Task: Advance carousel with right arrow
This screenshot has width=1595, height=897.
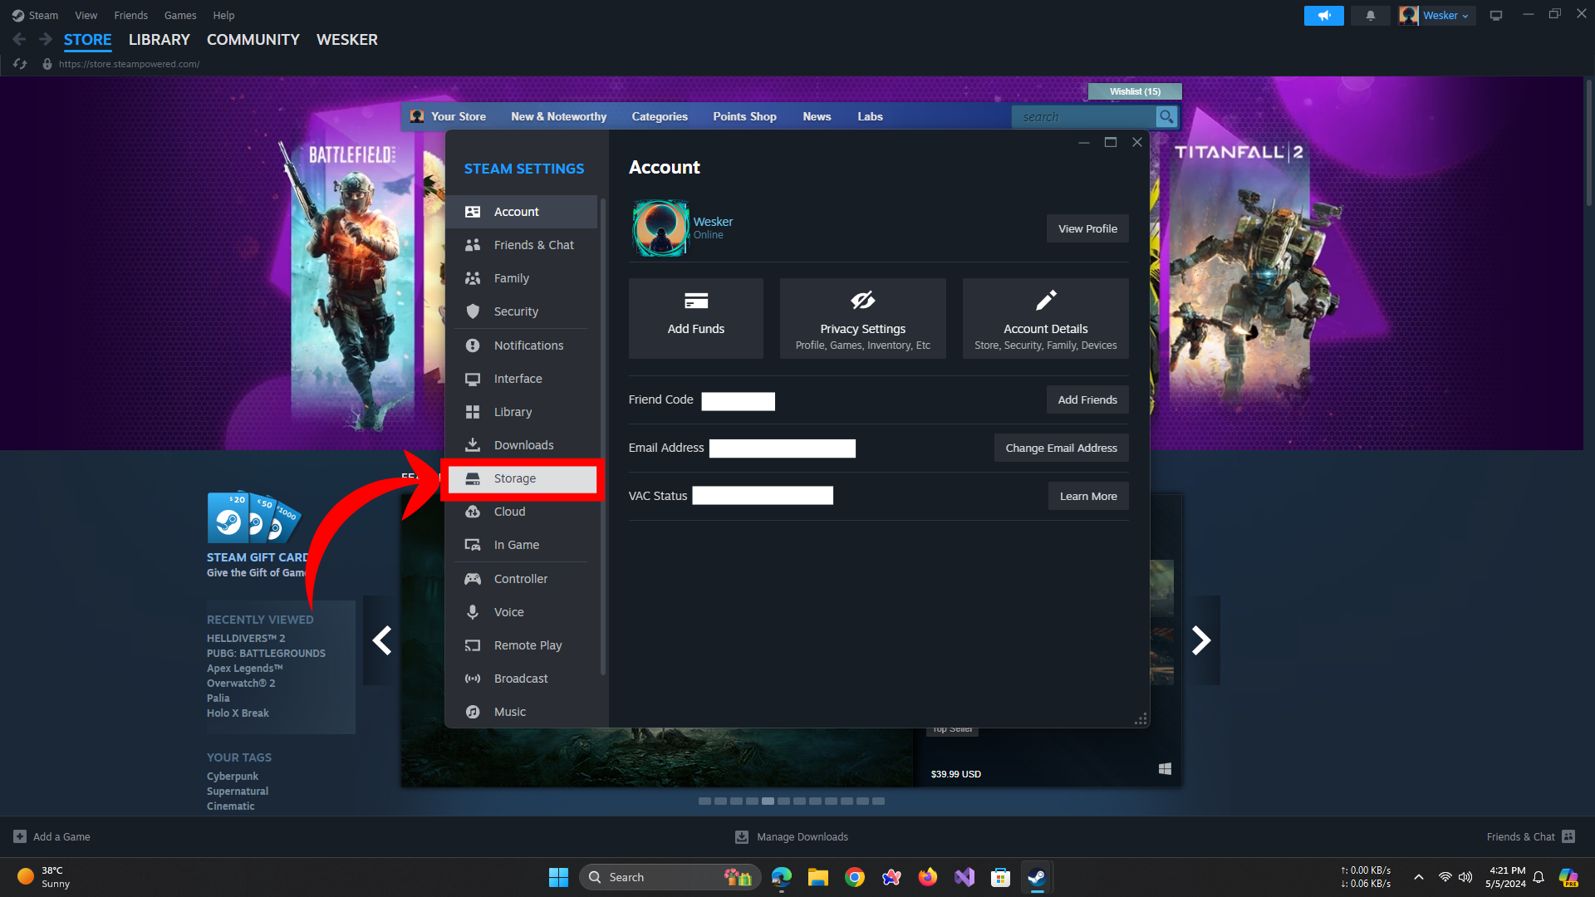Action: [1201, 640]
